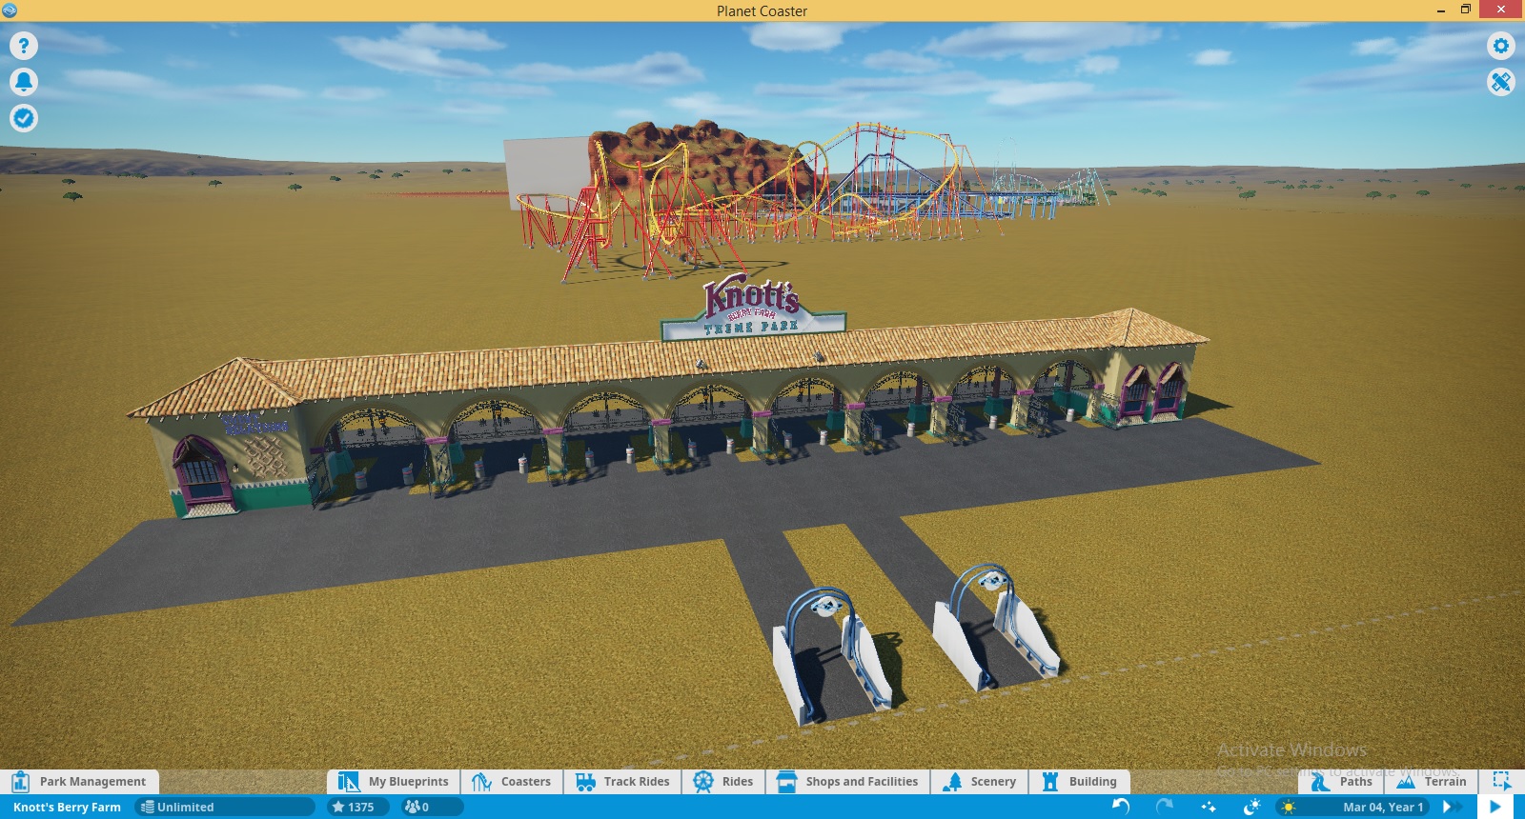Click the sparkle effects icon
1525x819 pixels.
(1209, 807)
